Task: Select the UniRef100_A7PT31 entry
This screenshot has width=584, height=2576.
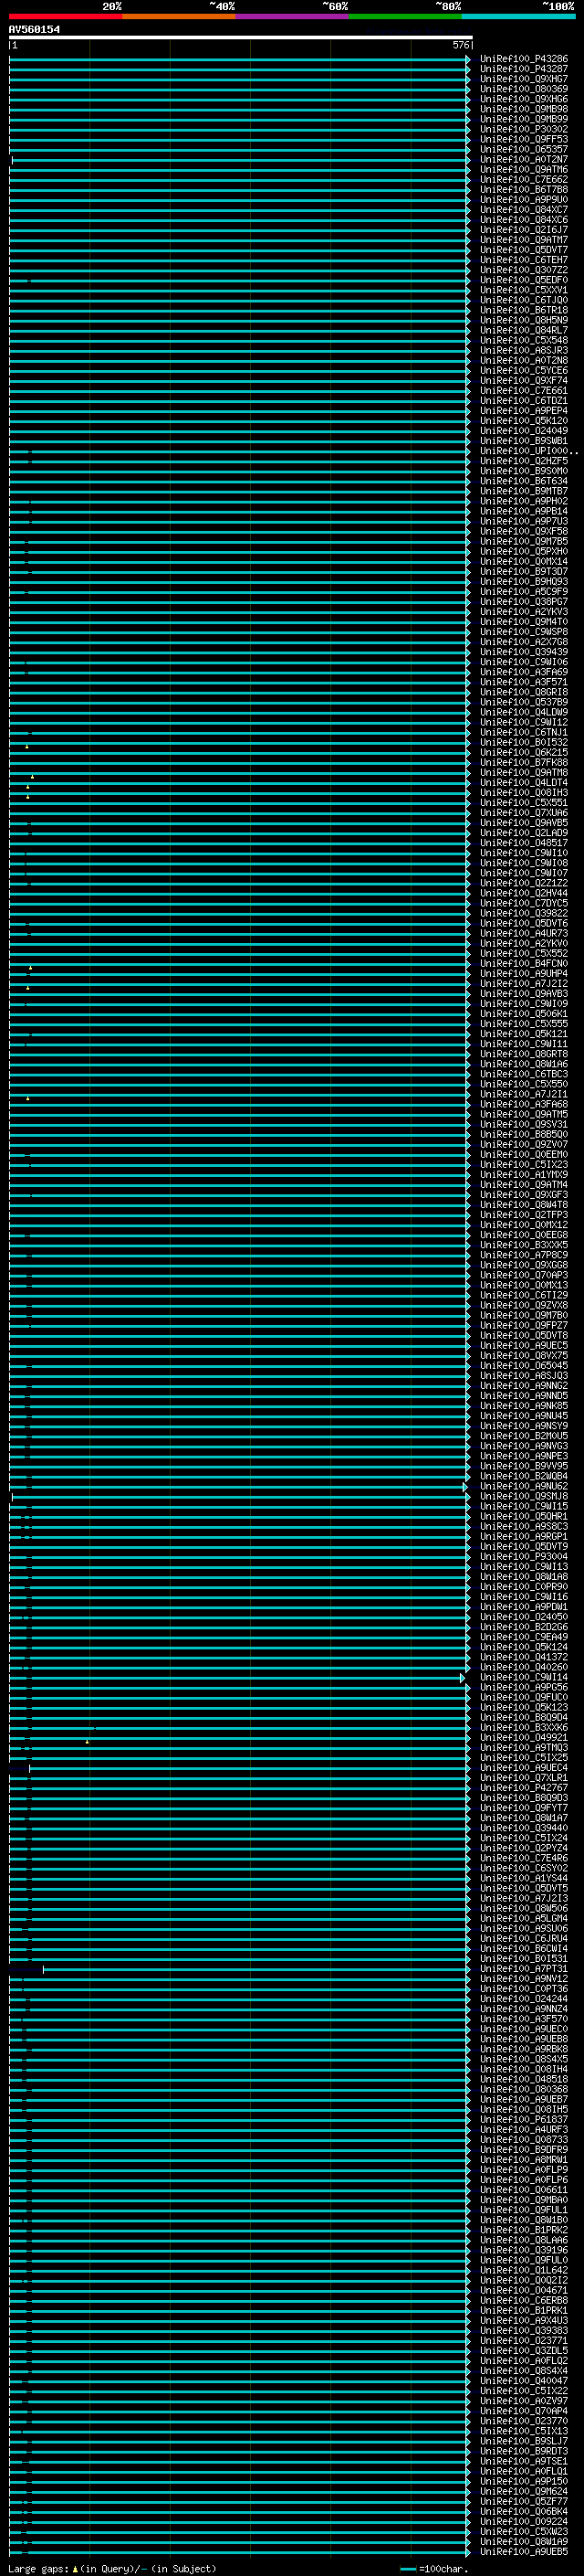Action: [523, 1969]
